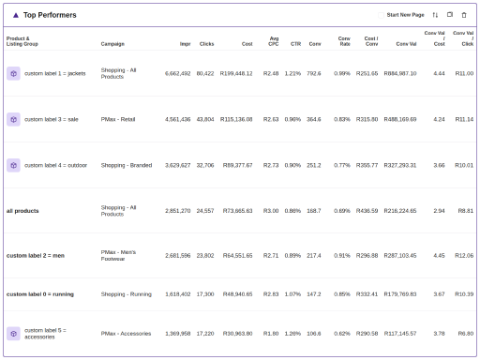Click Avg CPC value R3.00
Image resolution: width=480 pixels, height=360 pixels.
click(271, 211)
